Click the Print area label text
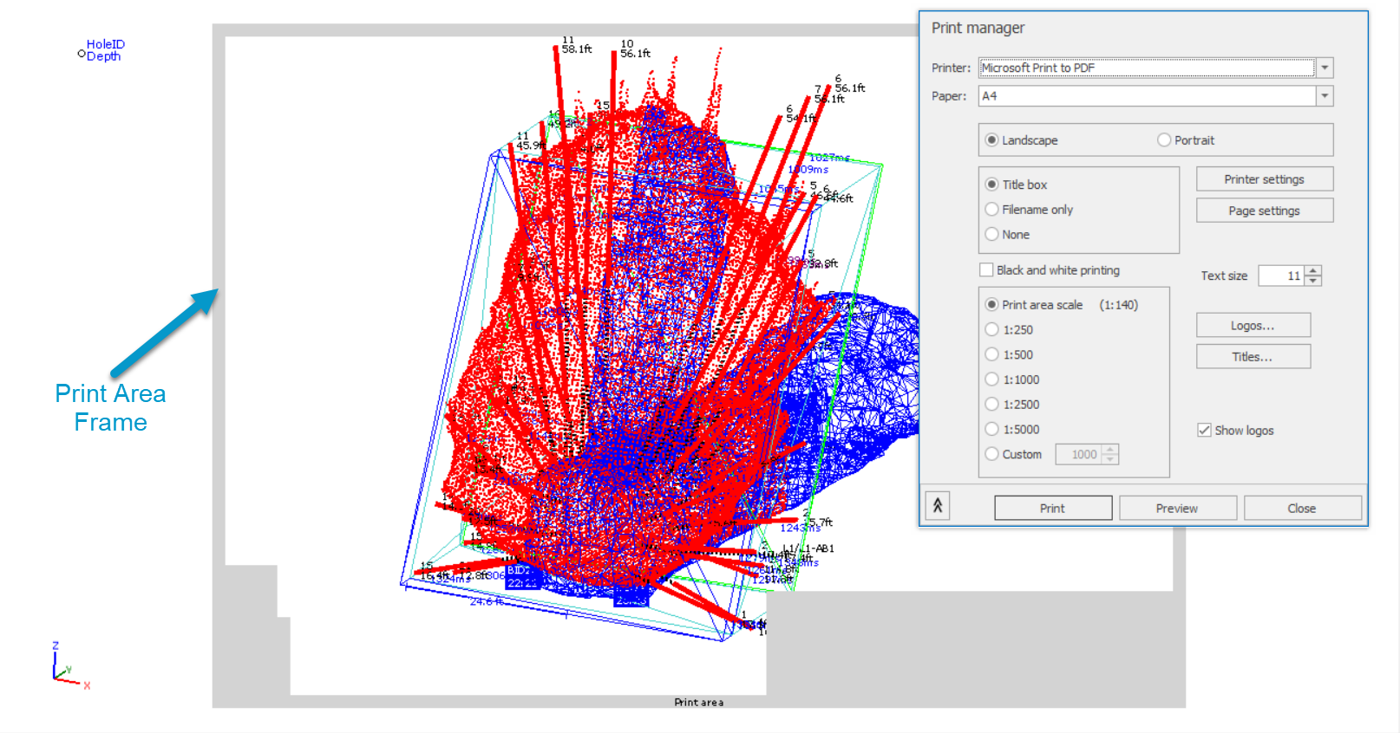This screenshot has height=733, width=1400. point(699,703)
